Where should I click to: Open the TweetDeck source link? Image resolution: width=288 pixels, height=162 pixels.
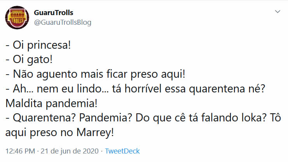[122, 151]
